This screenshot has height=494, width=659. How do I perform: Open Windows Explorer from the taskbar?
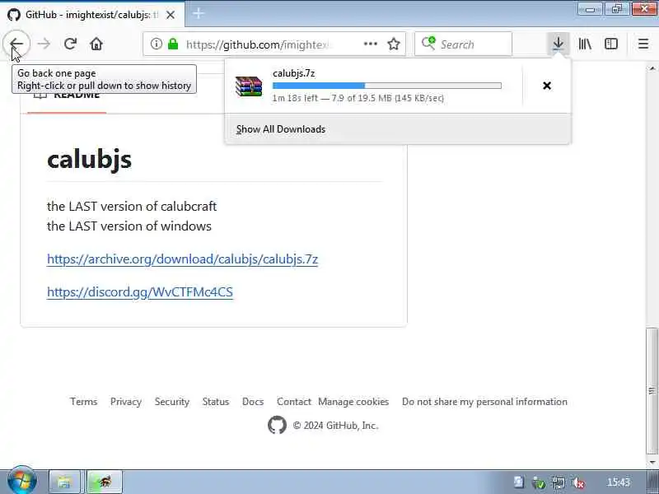pyautogui.click(x=64, y=482)
